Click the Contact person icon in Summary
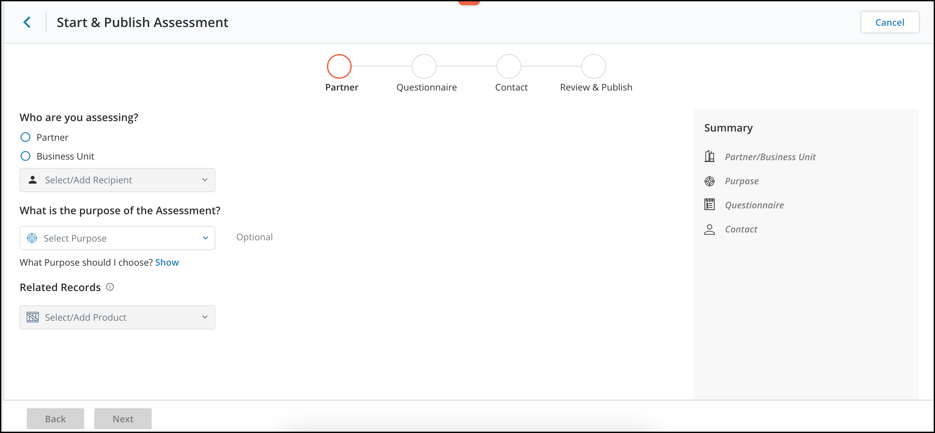This screenshot has height=433, width=935. (x=709, y=230)
